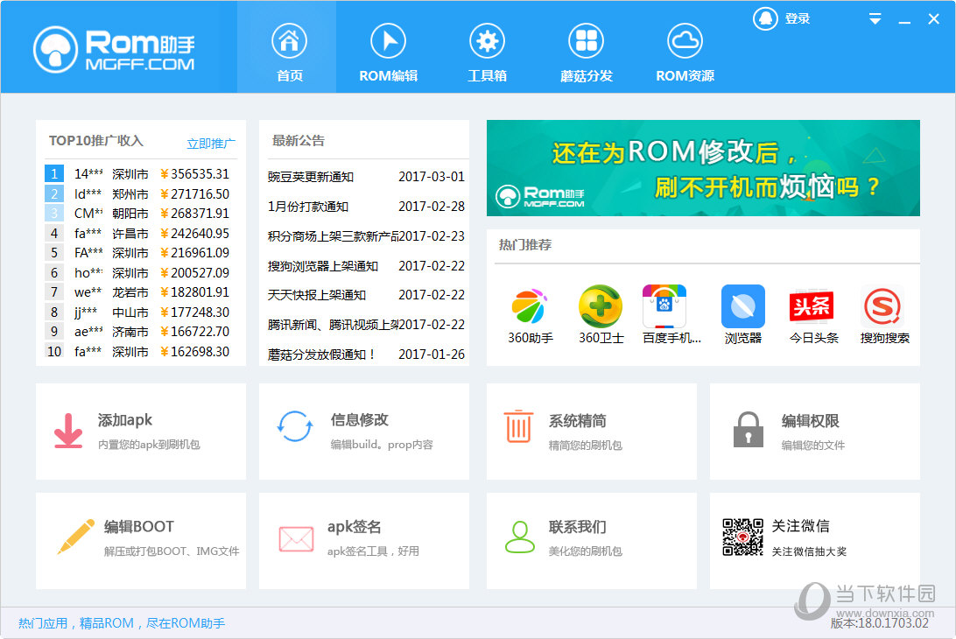Click the 编辑权限 padlock icon
This screenshot has height=639, width=956.
coord(749,429)
